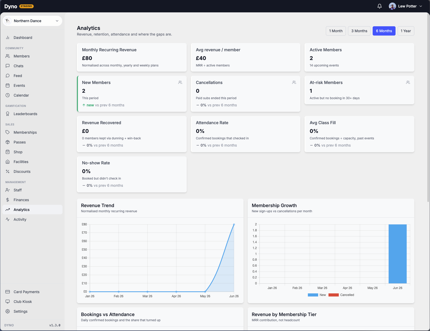Click the Finances dollar icon
430x331 pixels.
(8, 200)
